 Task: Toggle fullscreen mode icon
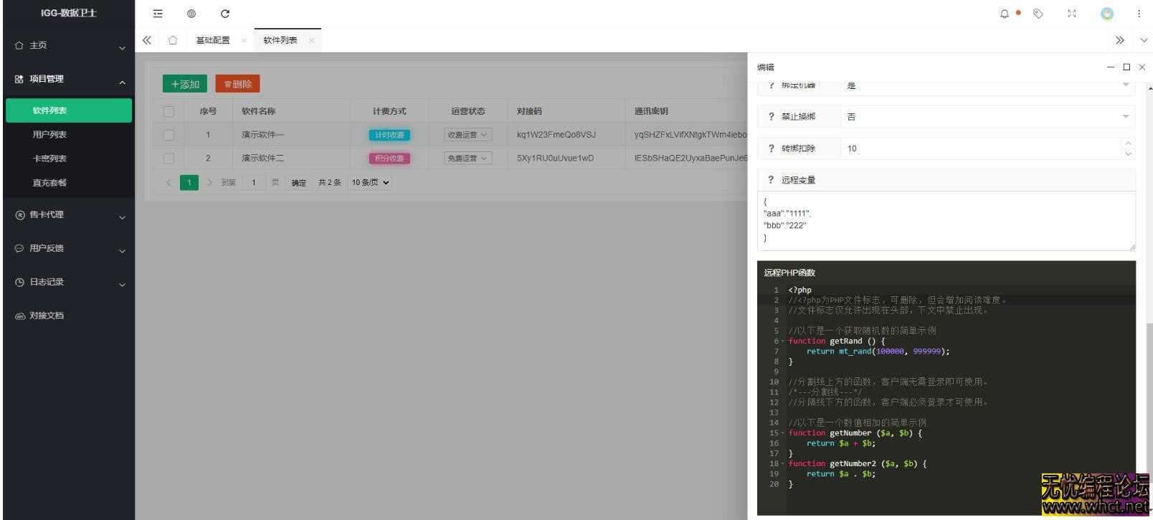pyautogui.click(x=1071, y=14)
